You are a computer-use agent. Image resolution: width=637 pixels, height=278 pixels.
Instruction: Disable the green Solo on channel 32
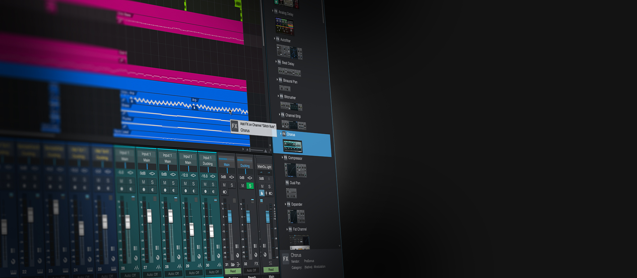(250, 186)
